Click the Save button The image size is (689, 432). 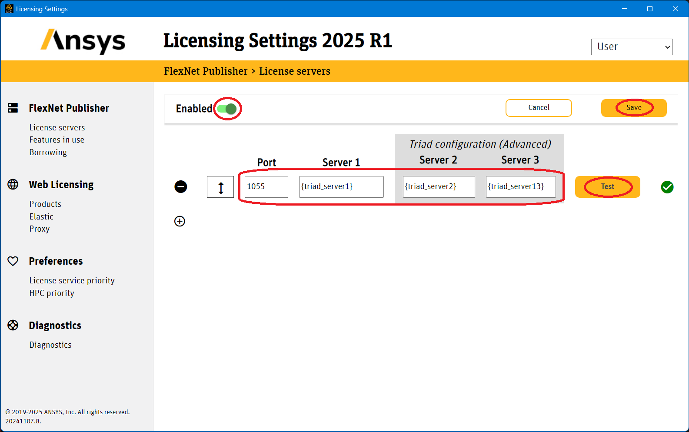(x=634, y=108)
